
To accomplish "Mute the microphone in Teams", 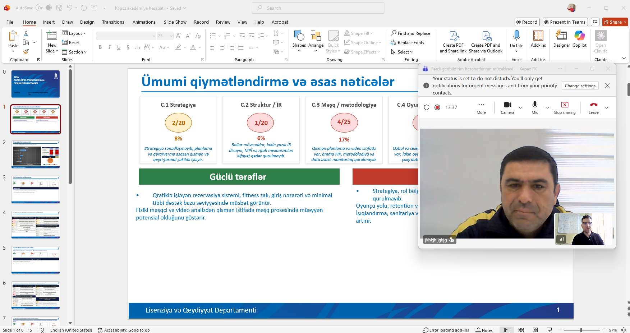I will coord(535,107).
